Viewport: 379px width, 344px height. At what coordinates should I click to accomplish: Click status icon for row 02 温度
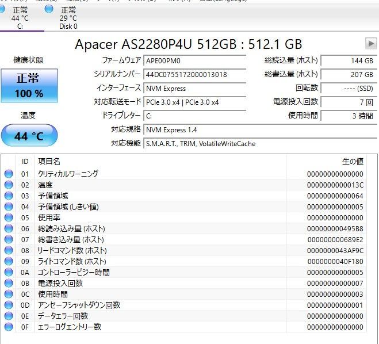click(x=9, y=185)
